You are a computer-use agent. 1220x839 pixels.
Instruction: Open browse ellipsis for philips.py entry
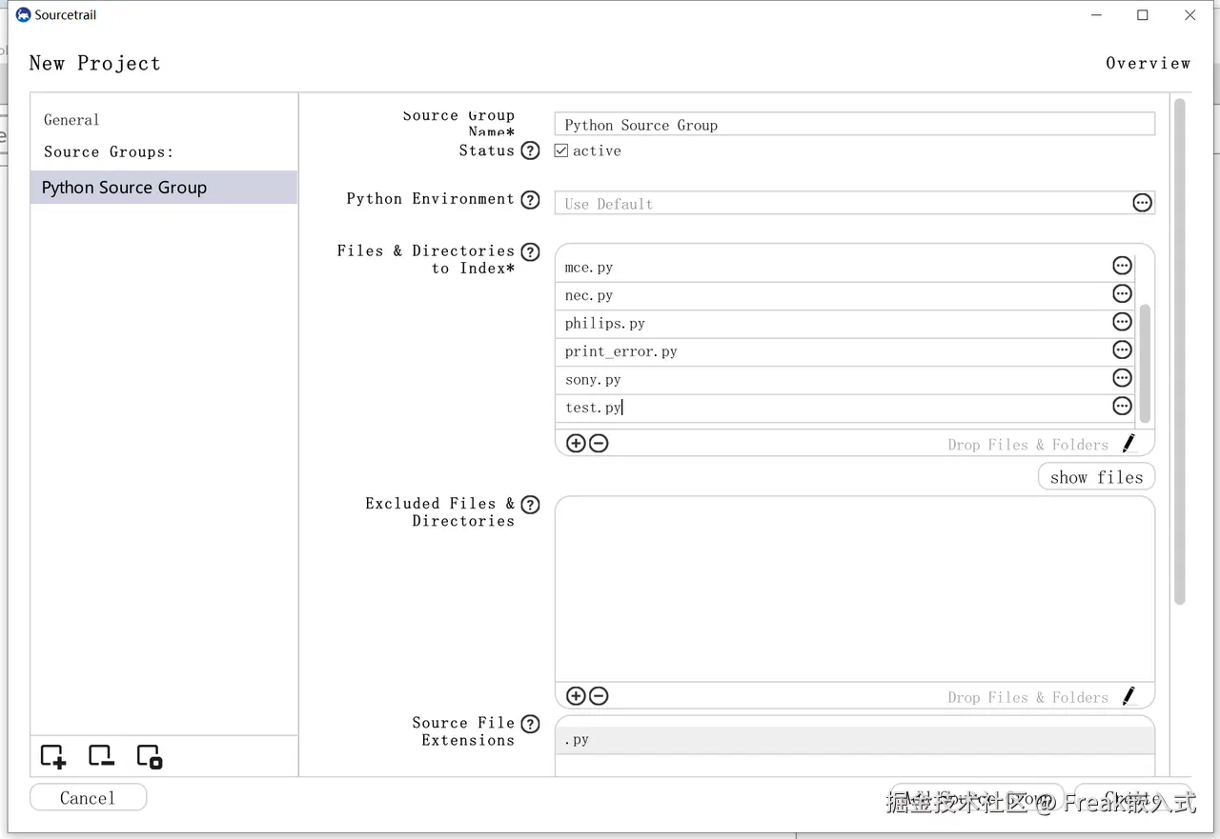tap(1122, 322)
